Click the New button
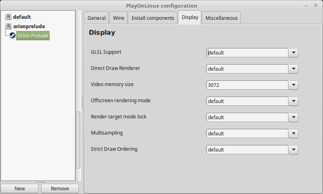The width and height of the screenshot is (323, 194). (19, 188)
